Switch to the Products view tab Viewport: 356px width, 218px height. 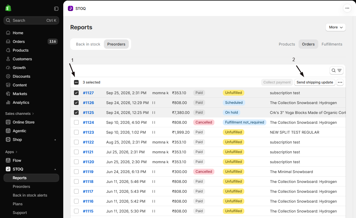[x=287, y=44]
